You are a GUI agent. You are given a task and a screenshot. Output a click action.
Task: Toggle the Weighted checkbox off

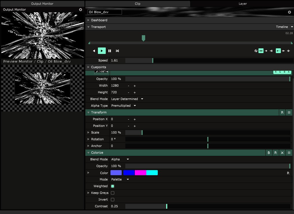[x=113, y=186]
